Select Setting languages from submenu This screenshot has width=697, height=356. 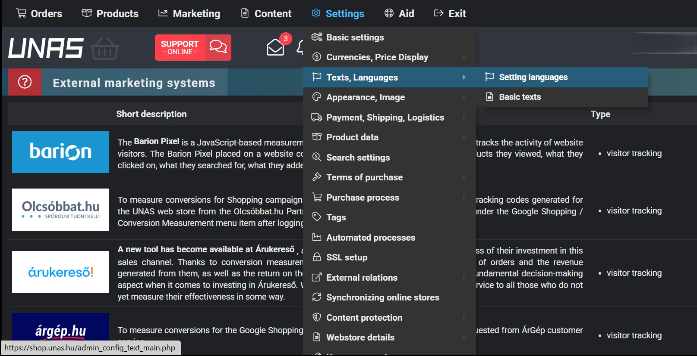(533, 77)
